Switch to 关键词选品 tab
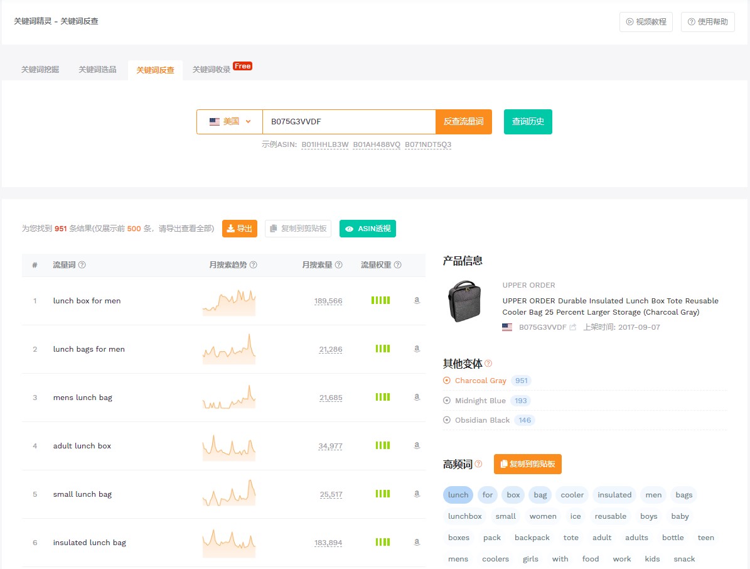Image resolution: width=750 pixels, height=569 pixels. 97,70
